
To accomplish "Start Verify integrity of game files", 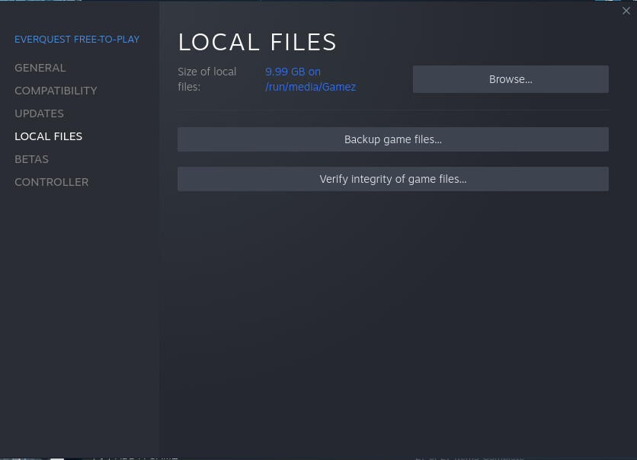I will [392, 179].
